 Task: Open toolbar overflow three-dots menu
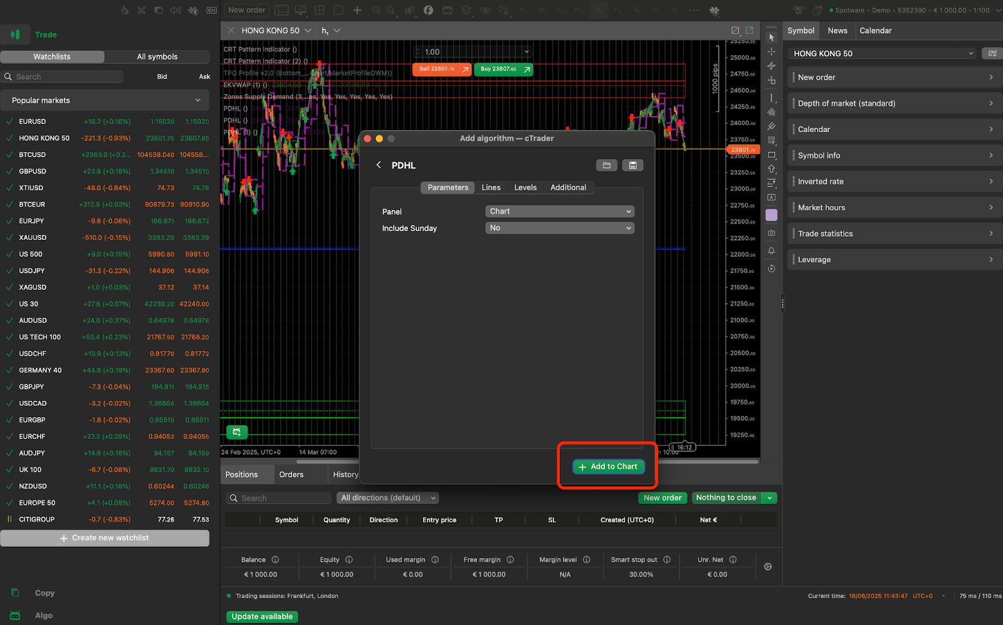[694, 10]
